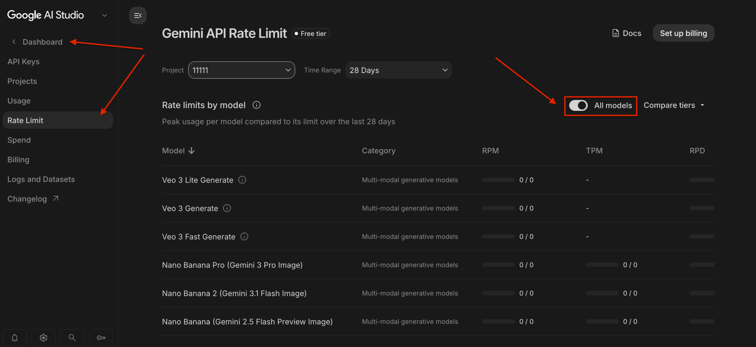Select Nano Banana (Gemini 2.5 Flash Preview Image) row
Screen dimensions: 756x347
[x=438, y=322]
